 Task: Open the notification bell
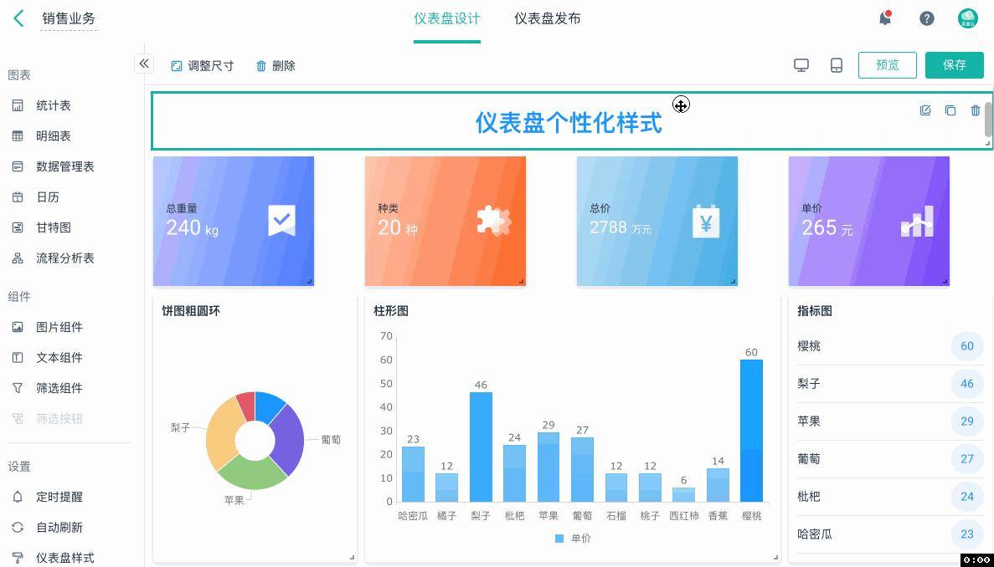(885, 18)
